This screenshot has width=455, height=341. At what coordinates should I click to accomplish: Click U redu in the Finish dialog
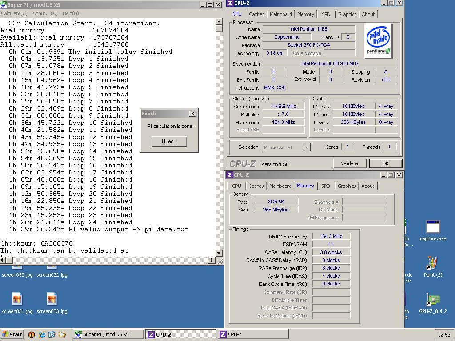(x=169, y=141)
